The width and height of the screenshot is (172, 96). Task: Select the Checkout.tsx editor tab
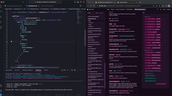click(x=33, y=6)
